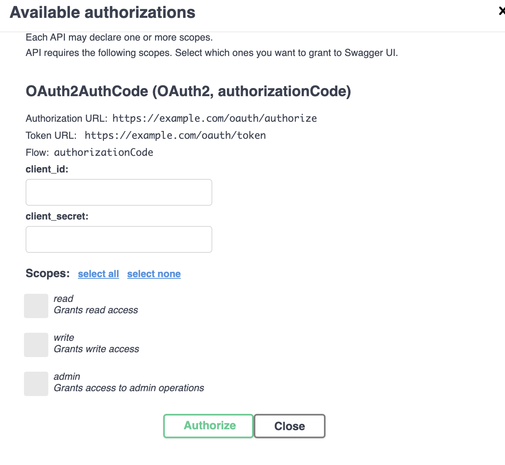This screenshot has width=505, height=465.
Task: Click the Available authorizations title
Action: tap(103, 12)
